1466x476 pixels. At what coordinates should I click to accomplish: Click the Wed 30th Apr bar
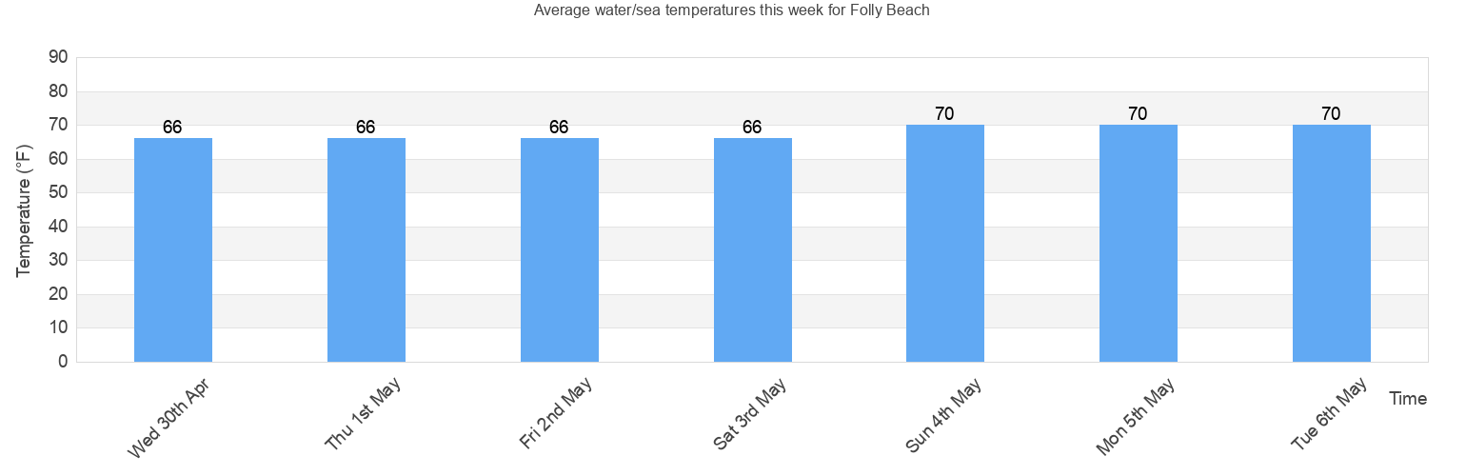173,250
